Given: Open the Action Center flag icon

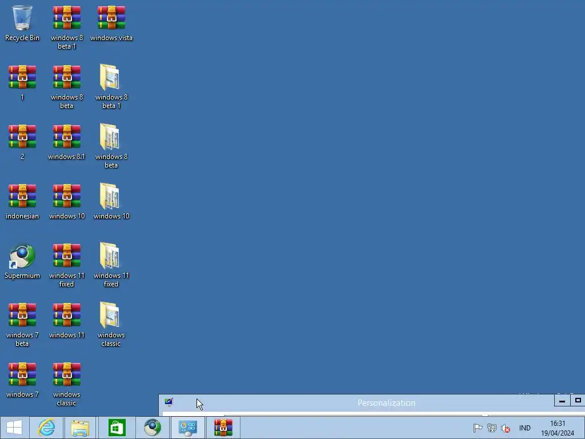Looking at the screenshot, I should point(478,428).
